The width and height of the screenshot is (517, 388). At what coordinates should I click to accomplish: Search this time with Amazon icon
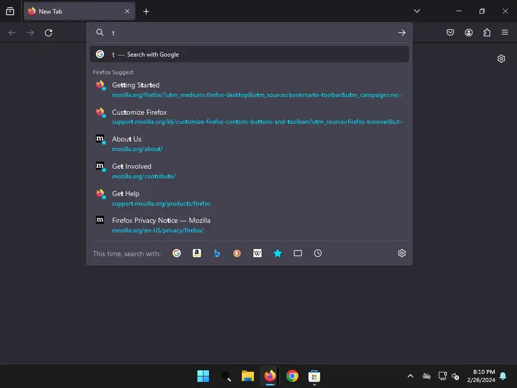pos(197,253)
